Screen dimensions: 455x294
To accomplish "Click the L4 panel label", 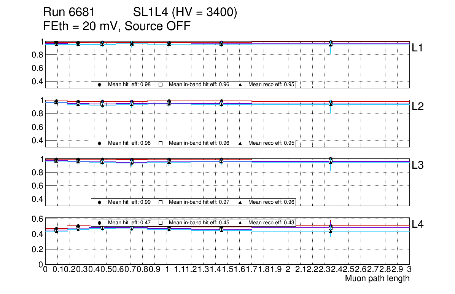I will (418, 224).
